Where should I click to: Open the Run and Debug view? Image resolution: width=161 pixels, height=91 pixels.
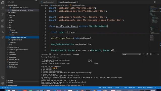coord(3,20)
